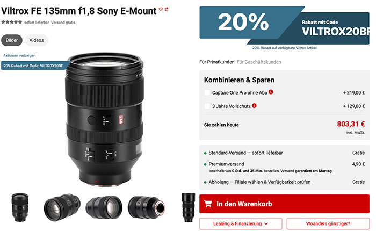Switch to Für Geschäftskunden pricing

[x=259, y=62]
